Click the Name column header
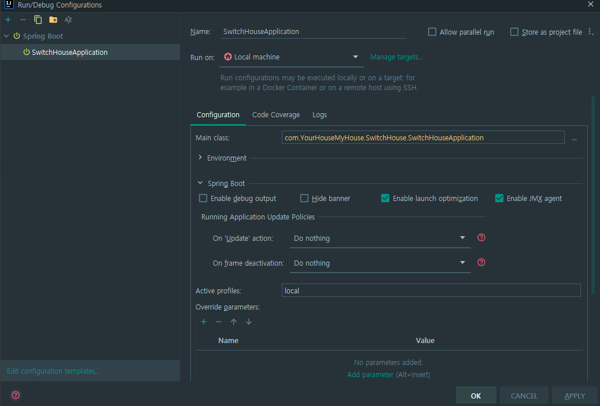 tap(229, 340)
